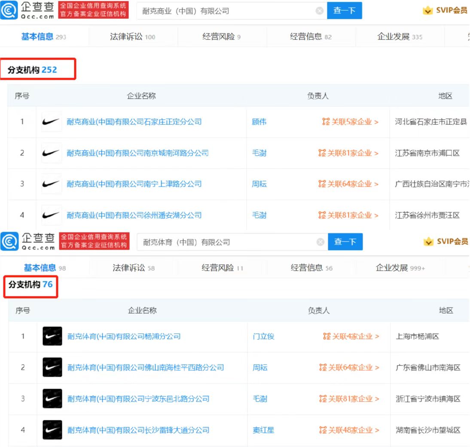Open 关联48家企业 link for 秦红星
This screenshot has width=470, height=447.
354,430
